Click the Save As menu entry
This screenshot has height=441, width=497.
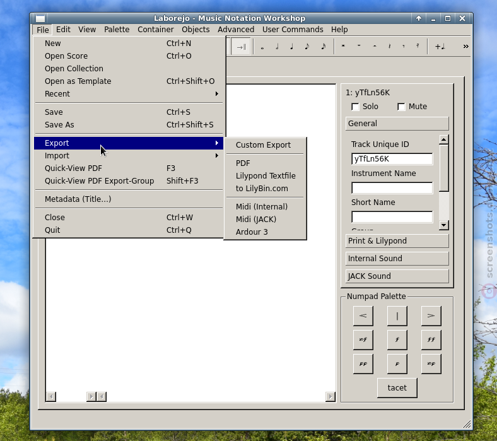tap(129, 125)
